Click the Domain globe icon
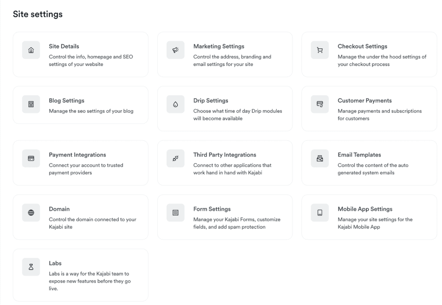This screenshot has height=305, width=442. click(x=31, y=213)
